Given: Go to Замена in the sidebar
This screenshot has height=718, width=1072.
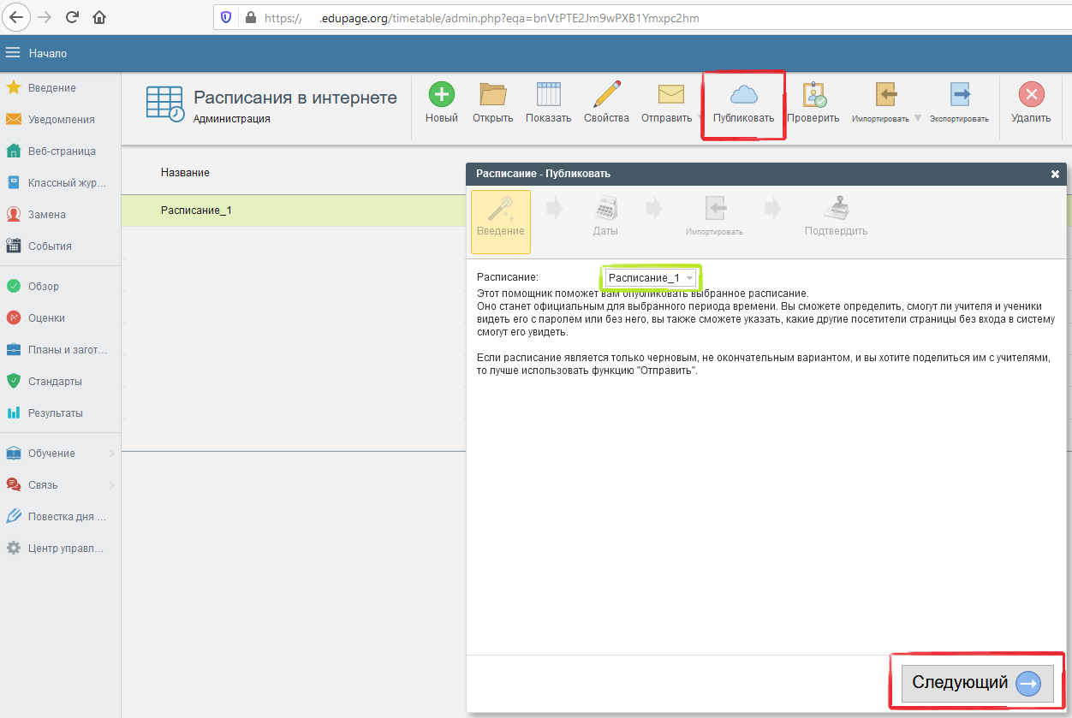Looking at the screenshot, I should (46, 215).
